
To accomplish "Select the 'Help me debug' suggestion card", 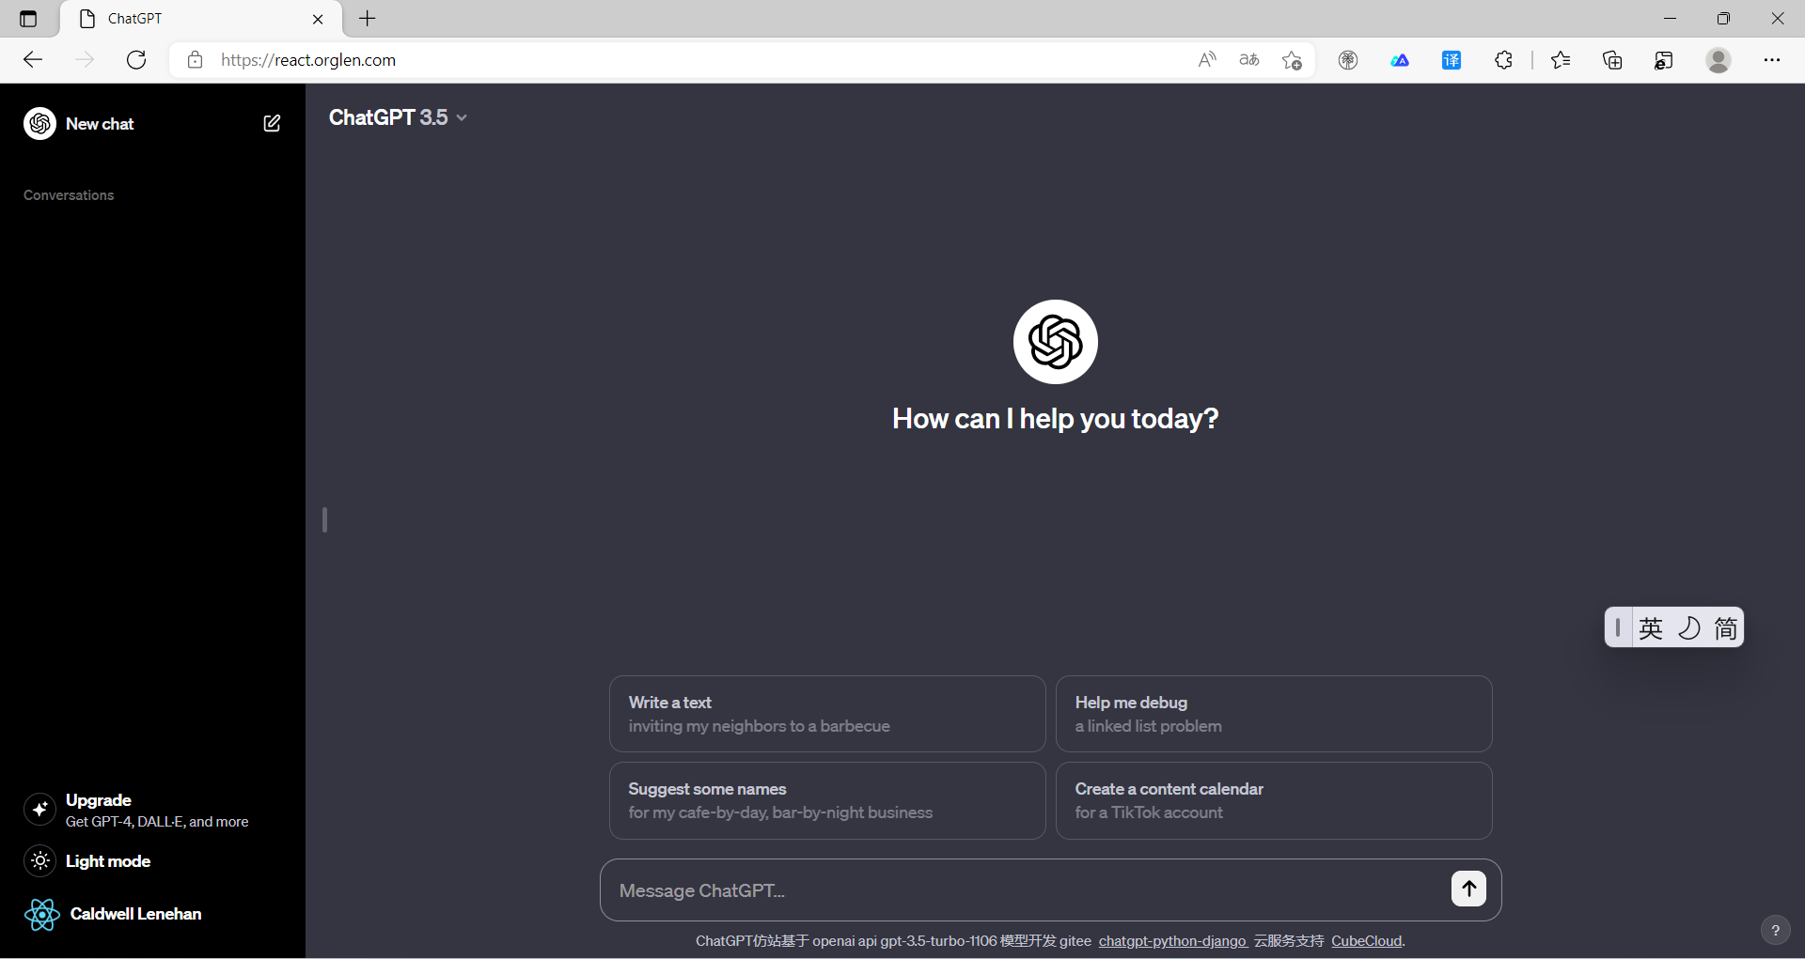I will pyautogui.click(x=1274, y=714).
